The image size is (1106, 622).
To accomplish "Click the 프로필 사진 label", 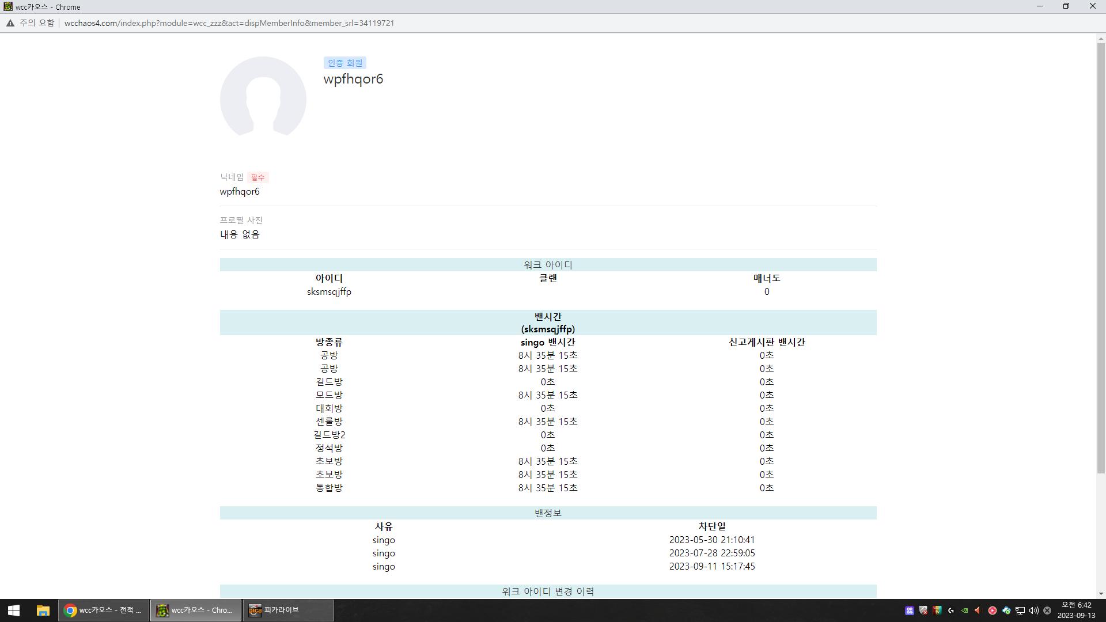I will pyautogui.click(x=241, y=220).
